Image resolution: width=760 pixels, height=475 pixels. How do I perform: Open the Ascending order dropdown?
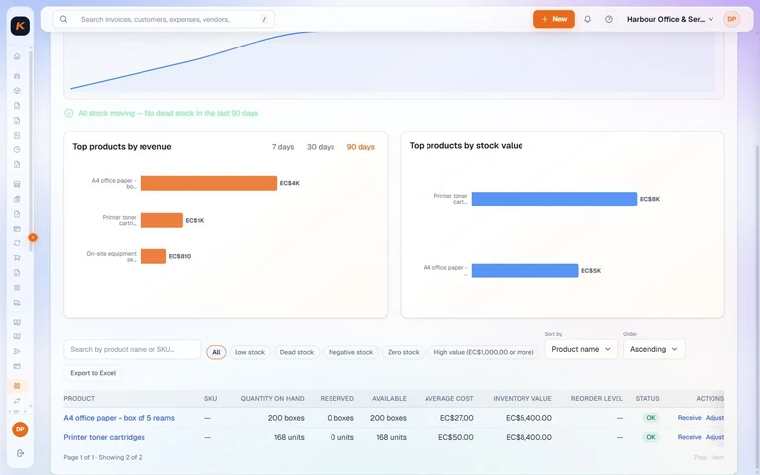coord(654,349)
